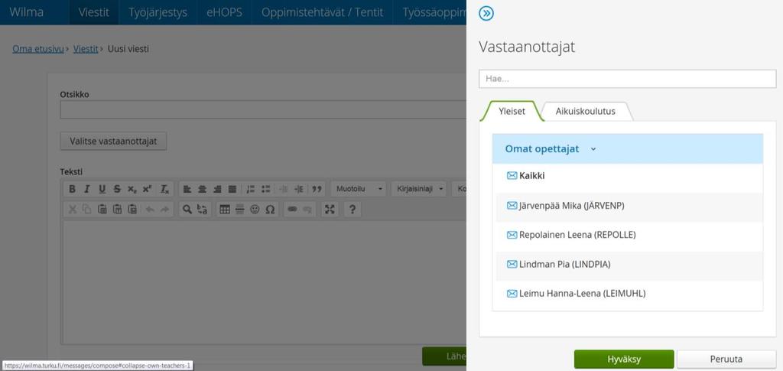Center align text in editor
This screenshot has height=371, width=783.
[x=202, y=189]
